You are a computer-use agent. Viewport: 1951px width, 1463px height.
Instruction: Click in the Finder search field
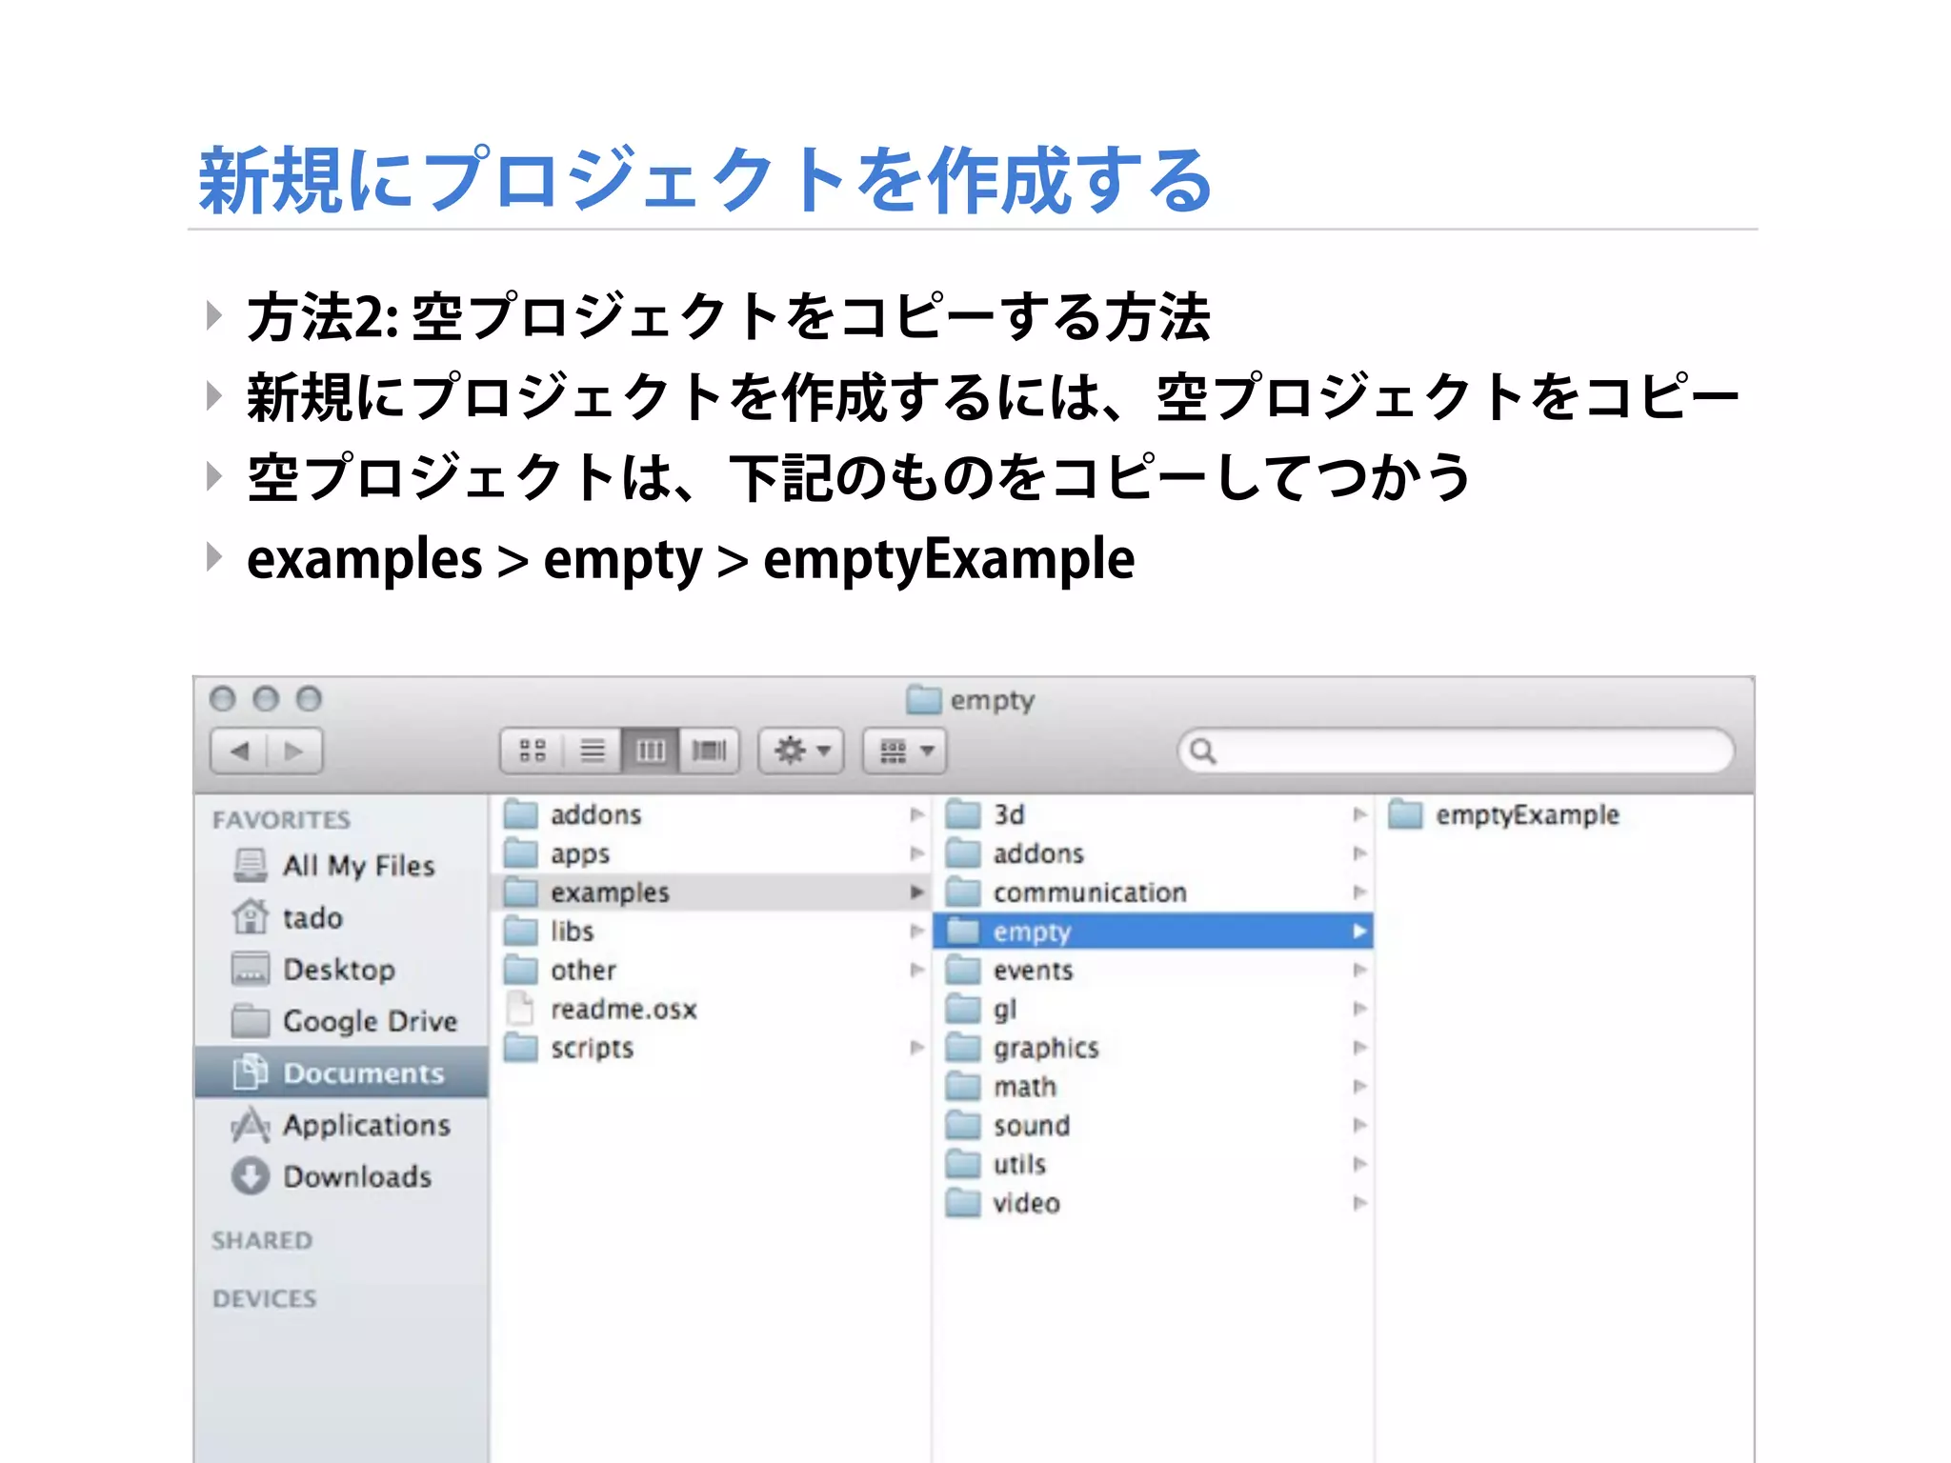pos(1467,751)
